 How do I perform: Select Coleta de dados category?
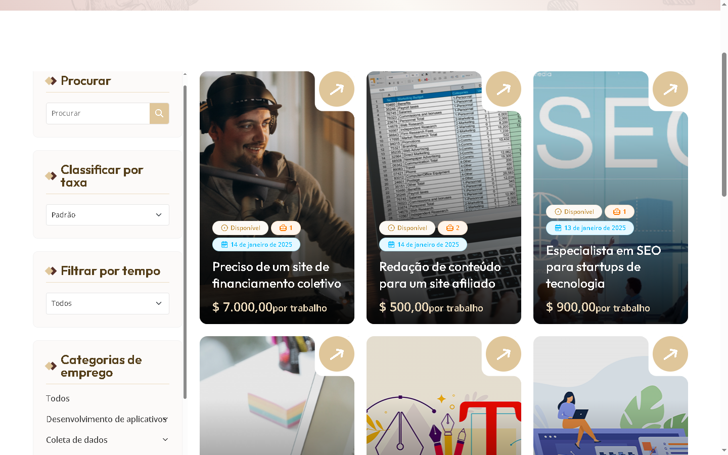pyautogui.click(x=77, y=440)
